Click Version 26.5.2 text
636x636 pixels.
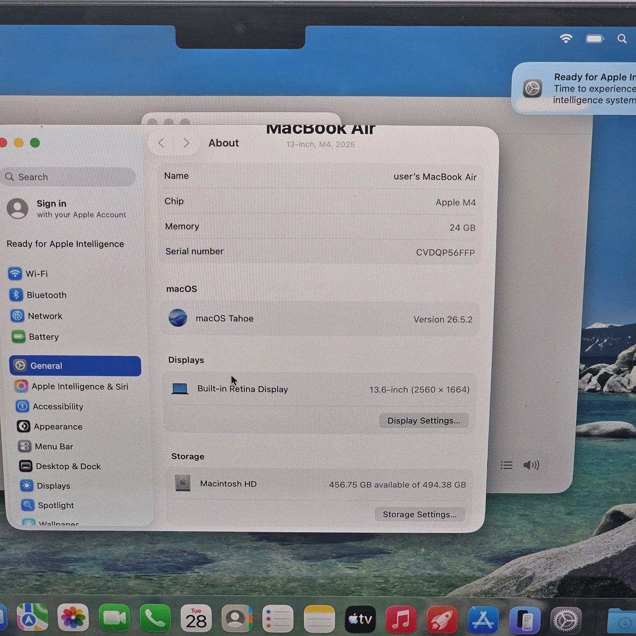pyautogui.click(x=443, y=320)
